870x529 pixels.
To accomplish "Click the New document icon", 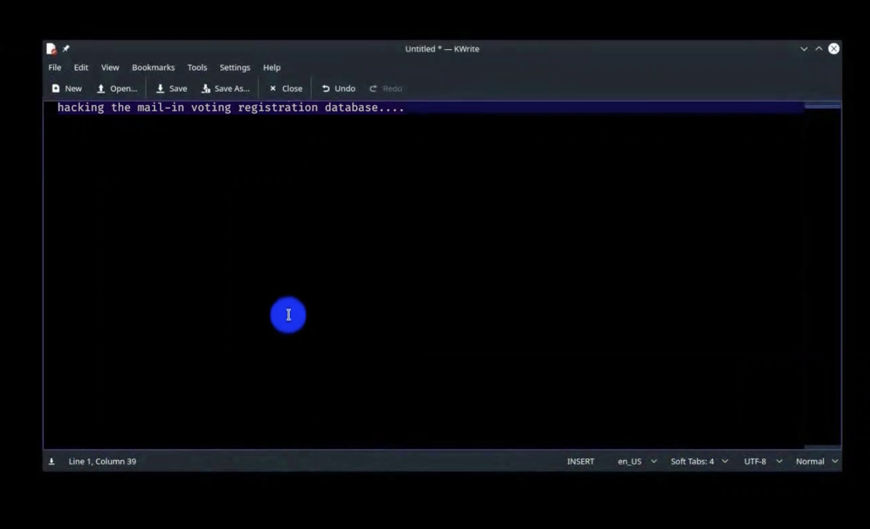I will click(56, 88).
